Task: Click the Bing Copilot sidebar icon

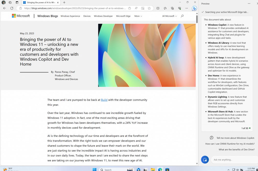Action: pyautogui.click(x=194, y=8)
